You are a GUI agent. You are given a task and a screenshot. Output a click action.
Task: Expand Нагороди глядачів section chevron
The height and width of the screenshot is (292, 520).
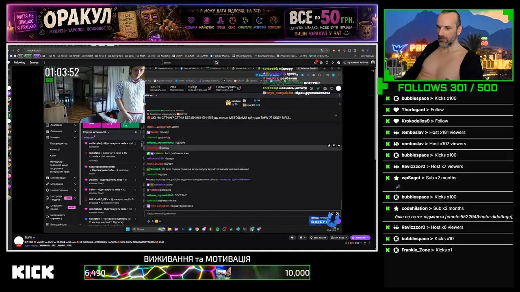(75, 198)
